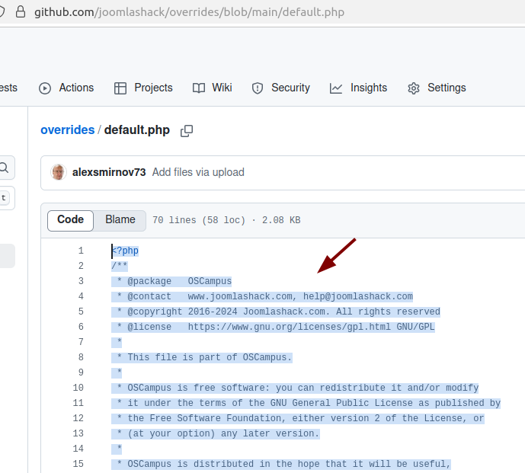Click the file search magnifier icon
This screenshot has height=473, width=525.
click(4, 168)
